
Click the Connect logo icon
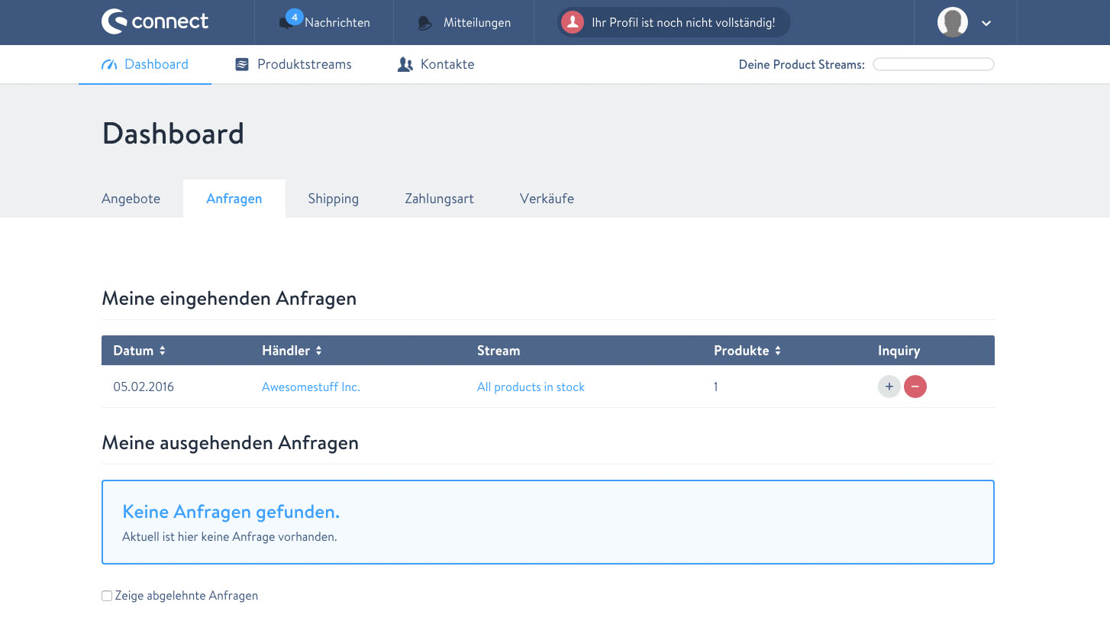[115, 22]
